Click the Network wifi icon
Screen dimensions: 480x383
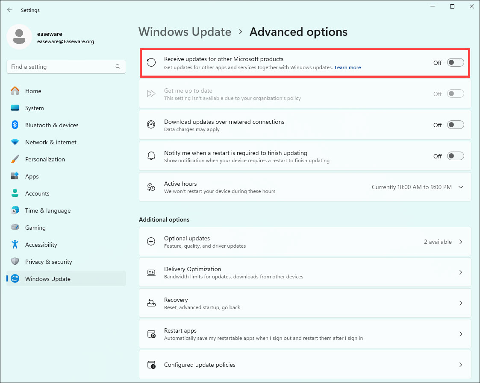click(x=15, y=142)
